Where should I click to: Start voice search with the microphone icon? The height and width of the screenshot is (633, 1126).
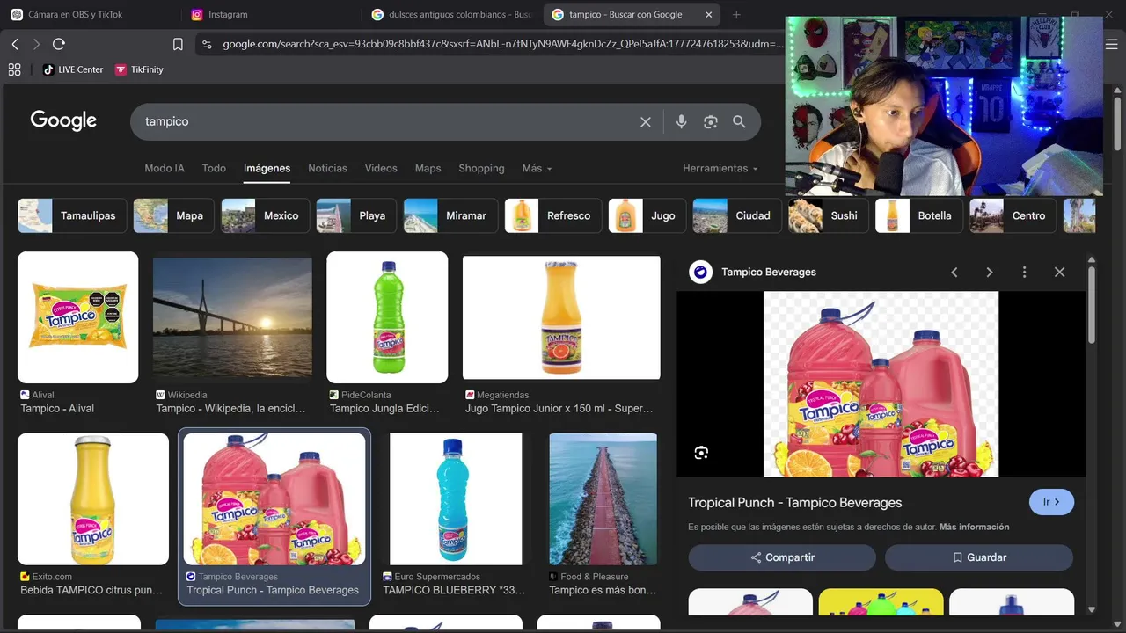point(681,122)
